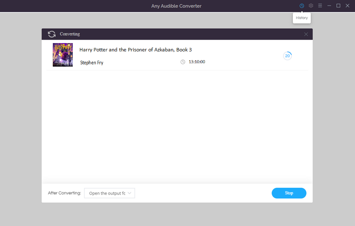
Task: Click the duration text 13:10:00
Action: (197, 62)
